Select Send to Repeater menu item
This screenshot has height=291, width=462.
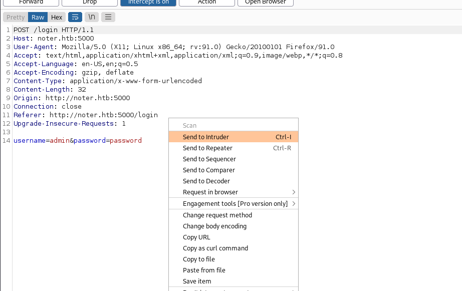click(207, 148)
